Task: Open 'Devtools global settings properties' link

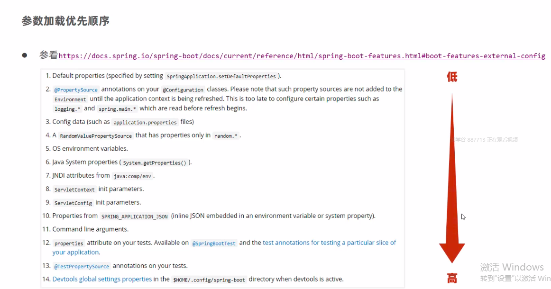Action: (102, 279)
